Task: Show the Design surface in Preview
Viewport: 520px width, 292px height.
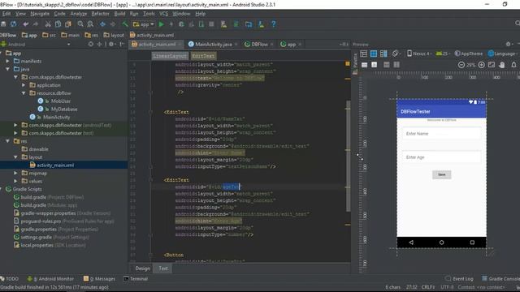Action: [364, 54]
